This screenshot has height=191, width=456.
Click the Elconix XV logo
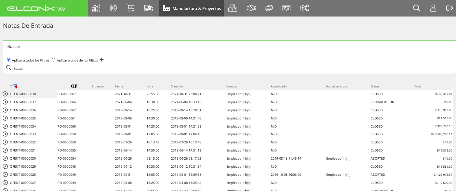click(36, 8)
